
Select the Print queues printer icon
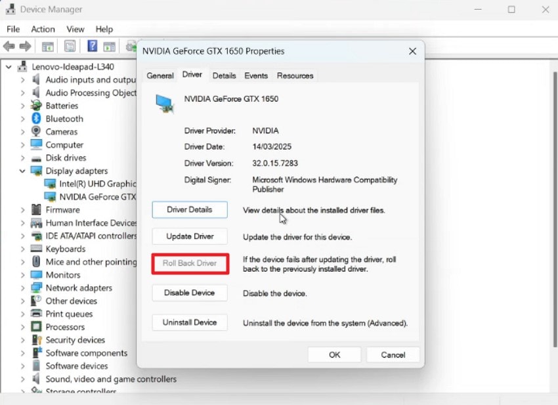point(36,314)
